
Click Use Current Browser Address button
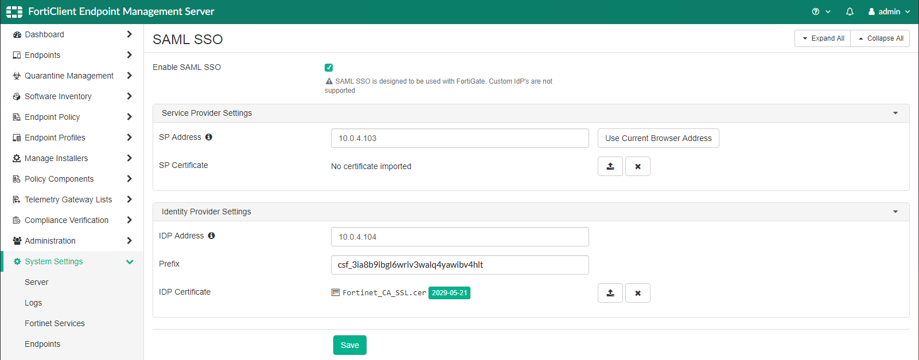point(658,138)
